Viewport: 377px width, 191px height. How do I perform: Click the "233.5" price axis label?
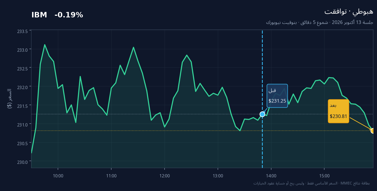click(x=23, y=32)
